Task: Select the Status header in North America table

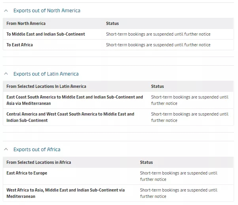Action: [x=112, y=24]
